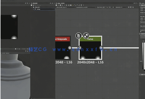Select the Curve node header

90,39
